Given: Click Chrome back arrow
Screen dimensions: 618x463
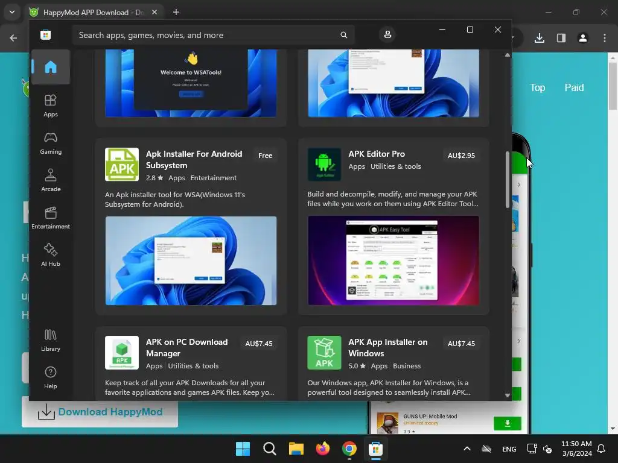Looking at the screenshot, I should click(13, 38).
